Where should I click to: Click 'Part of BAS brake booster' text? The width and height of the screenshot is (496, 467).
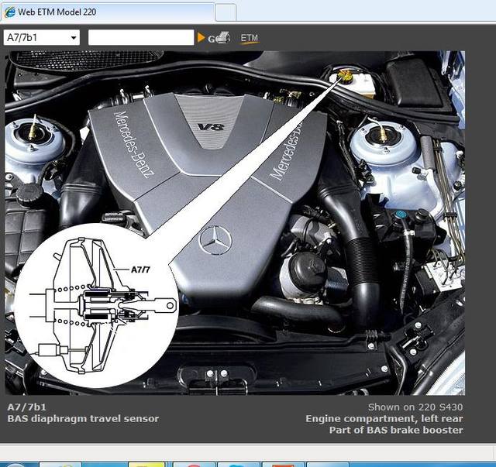tap(396, 430)
